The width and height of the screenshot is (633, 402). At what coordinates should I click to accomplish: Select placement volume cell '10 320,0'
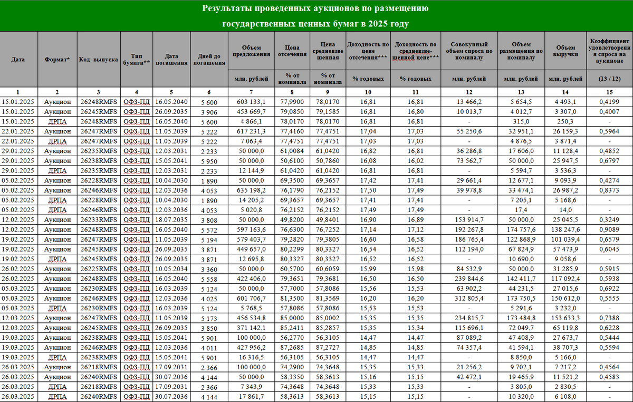click(520, 396)
